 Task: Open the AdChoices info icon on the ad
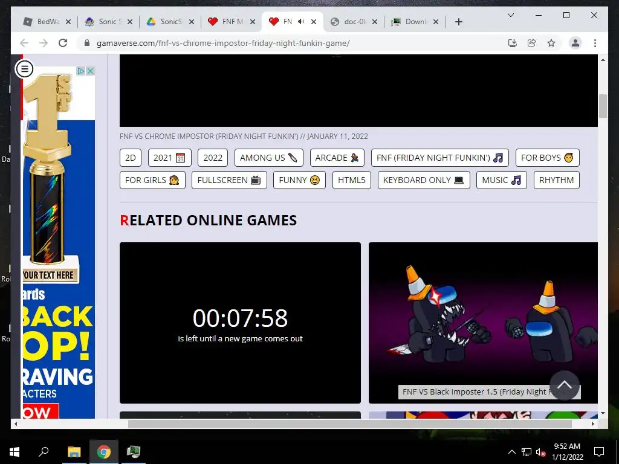[x=81, y=71]
